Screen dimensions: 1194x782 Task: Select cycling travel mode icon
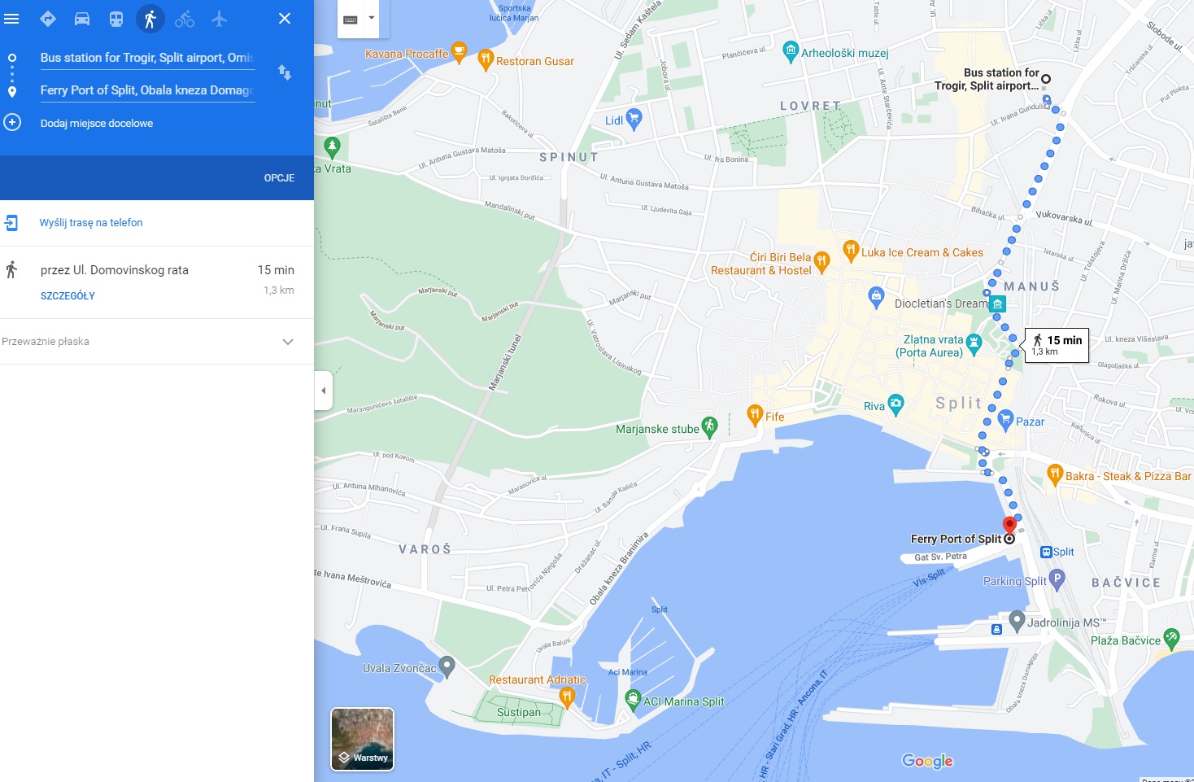[x=185, y=19]
